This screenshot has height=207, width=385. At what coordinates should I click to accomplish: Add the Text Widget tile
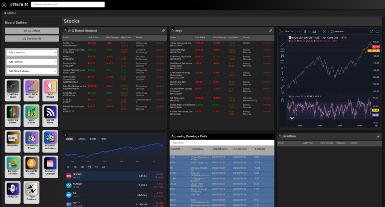tap(50, 90)
